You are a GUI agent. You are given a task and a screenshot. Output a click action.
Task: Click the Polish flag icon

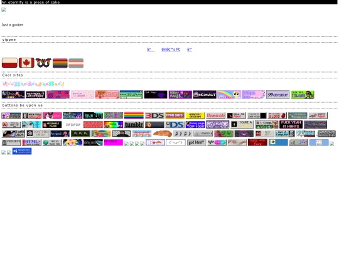click(x=9, y=63)
